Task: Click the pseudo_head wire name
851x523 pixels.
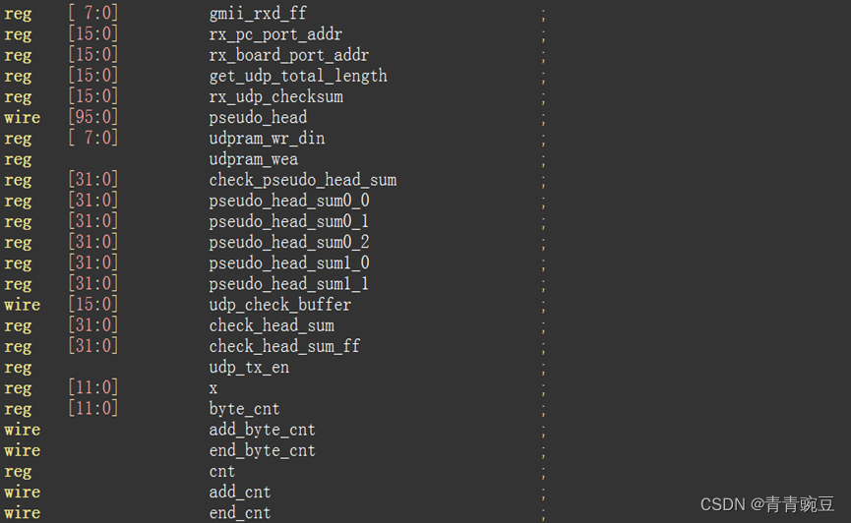Action: [258, 117]
